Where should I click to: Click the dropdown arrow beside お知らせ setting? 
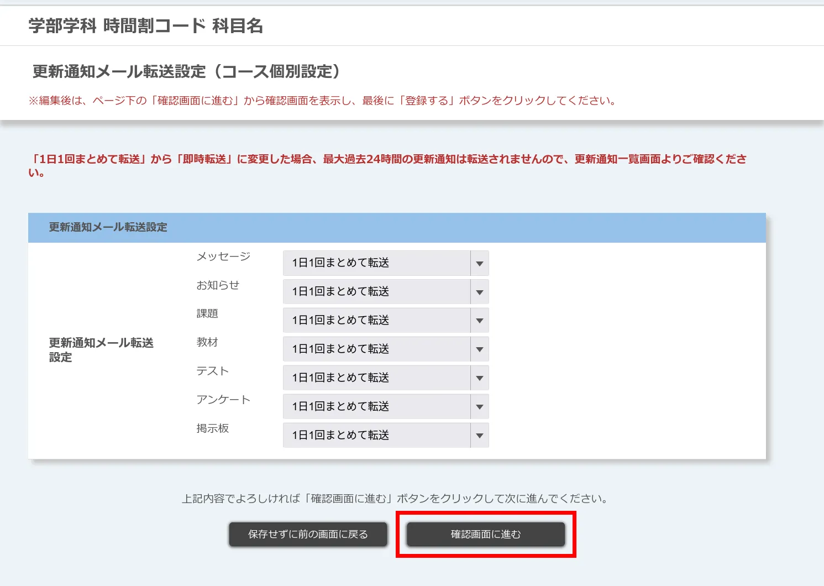[480, 291]
